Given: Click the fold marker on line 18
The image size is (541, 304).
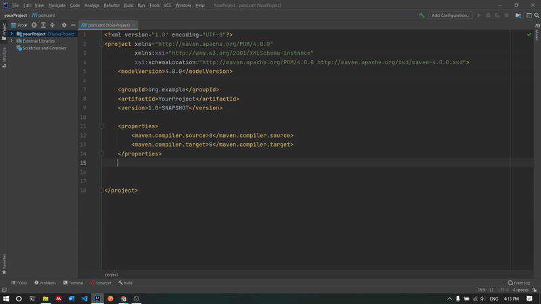Looking at the screenshot, I should pyautogui.click(x=101, y=191).
